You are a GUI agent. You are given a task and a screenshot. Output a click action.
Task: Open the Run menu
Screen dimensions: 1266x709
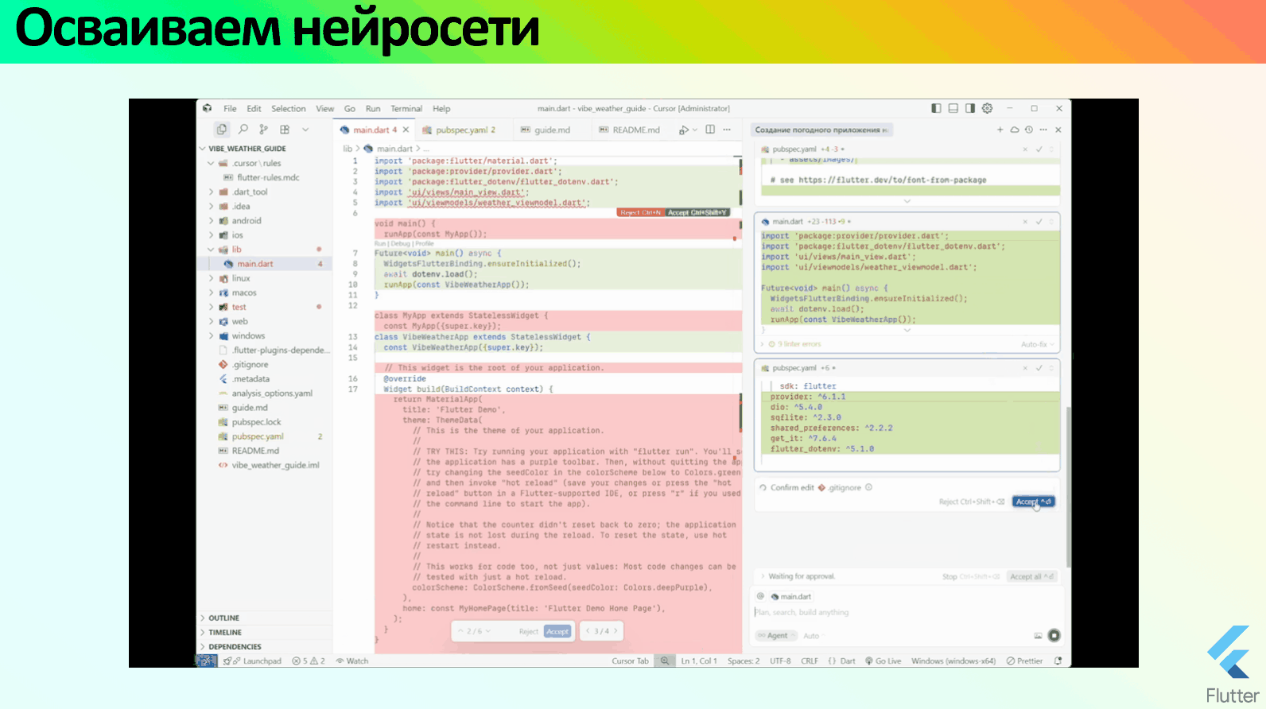373,109
